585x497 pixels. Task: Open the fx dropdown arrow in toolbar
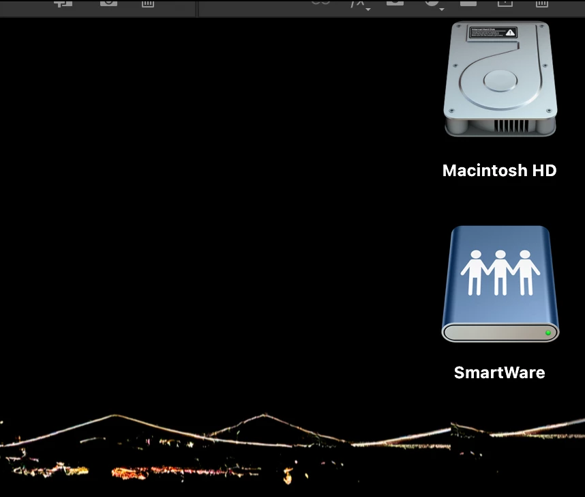coord(368,9)
